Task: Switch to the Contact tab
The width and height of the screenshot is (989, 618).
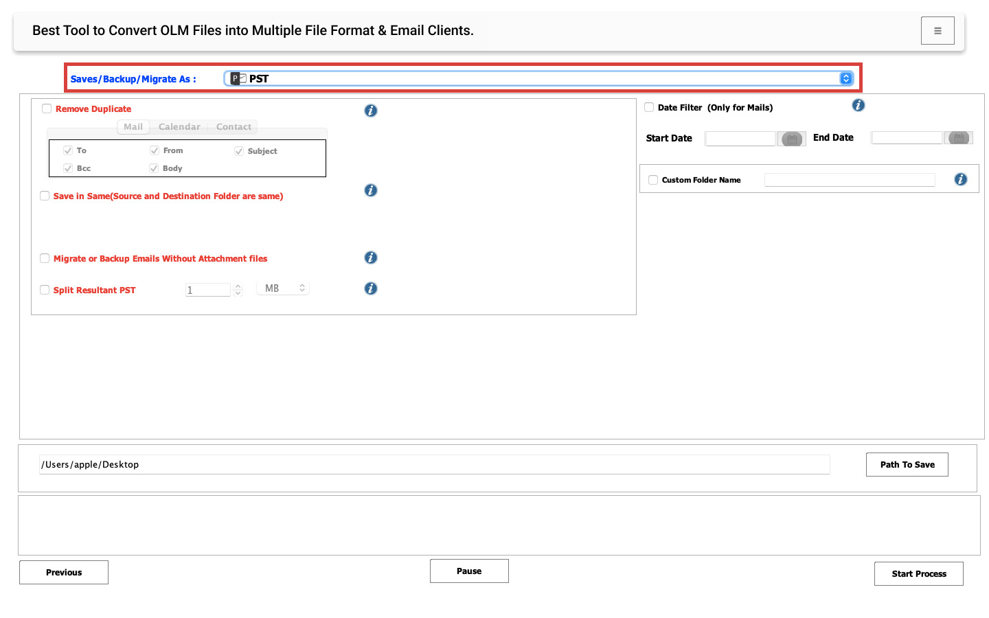Action: click(234, 127)
